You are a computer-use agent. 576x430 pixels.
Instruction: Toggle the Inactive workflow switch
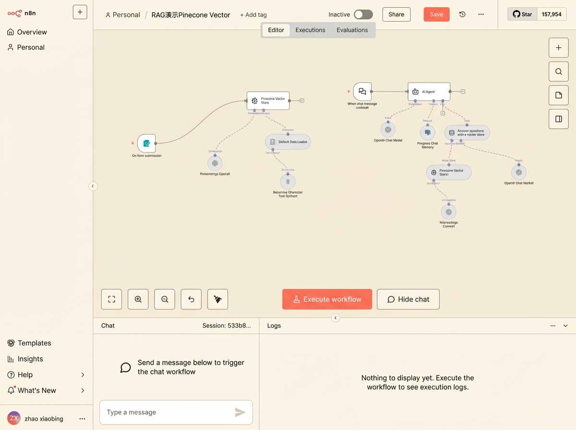(363, 14)
